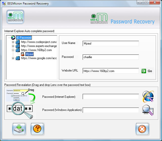Click the user icon beside Mpaul

coord(23,54)
